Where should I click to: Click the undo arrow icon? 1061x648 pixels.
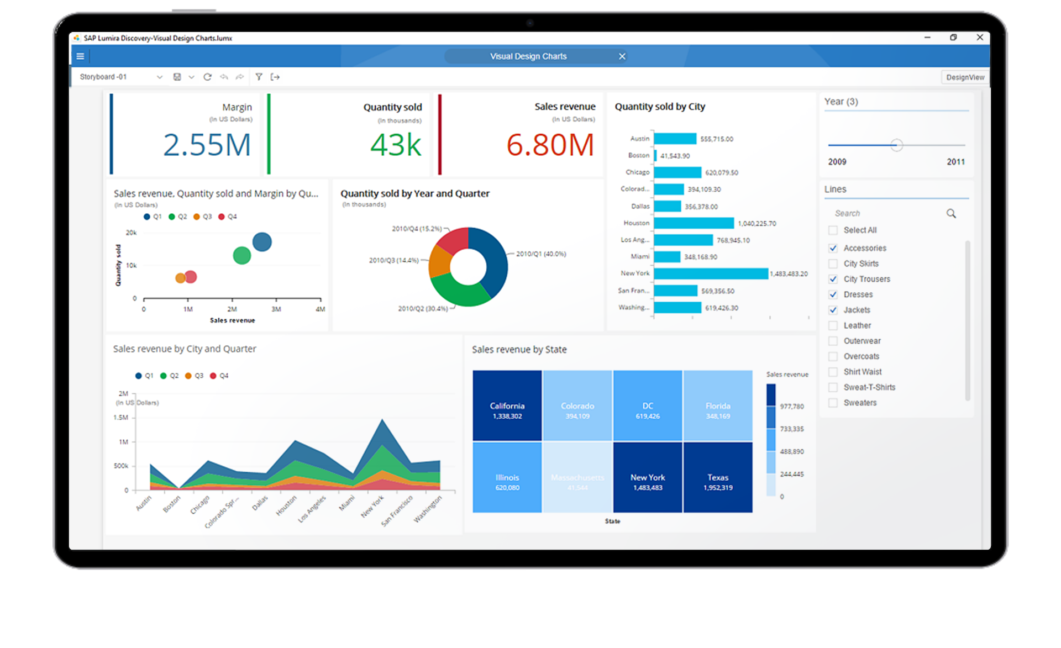[x=224, y=77]
